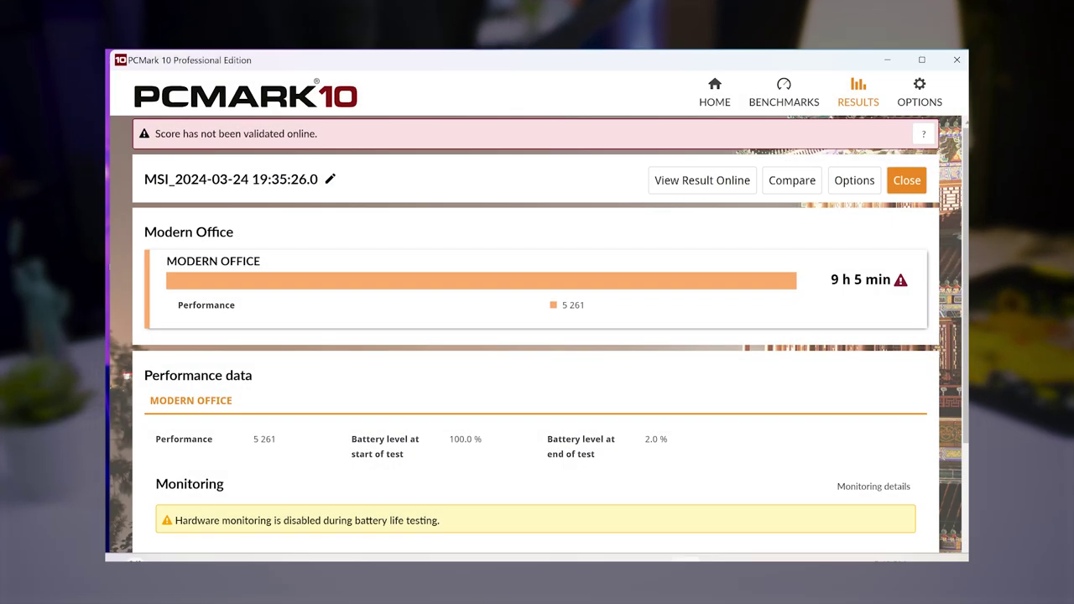1074x604 pixels.
Task: Click red warning triangle beside 9 h 5 min
Action: coord(900,280)
